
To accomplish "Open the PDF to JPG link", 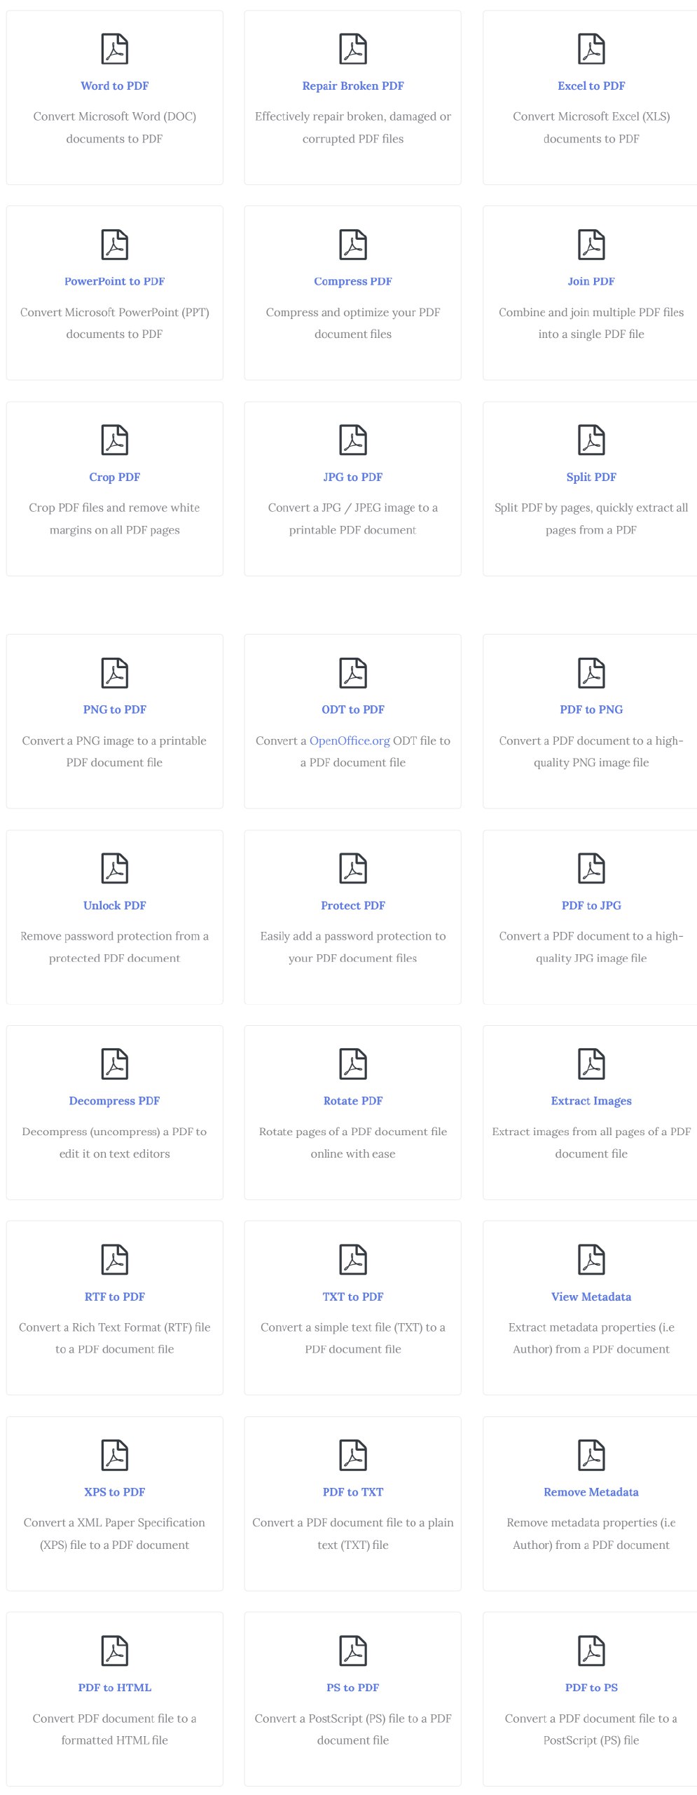I will [591, 905].
